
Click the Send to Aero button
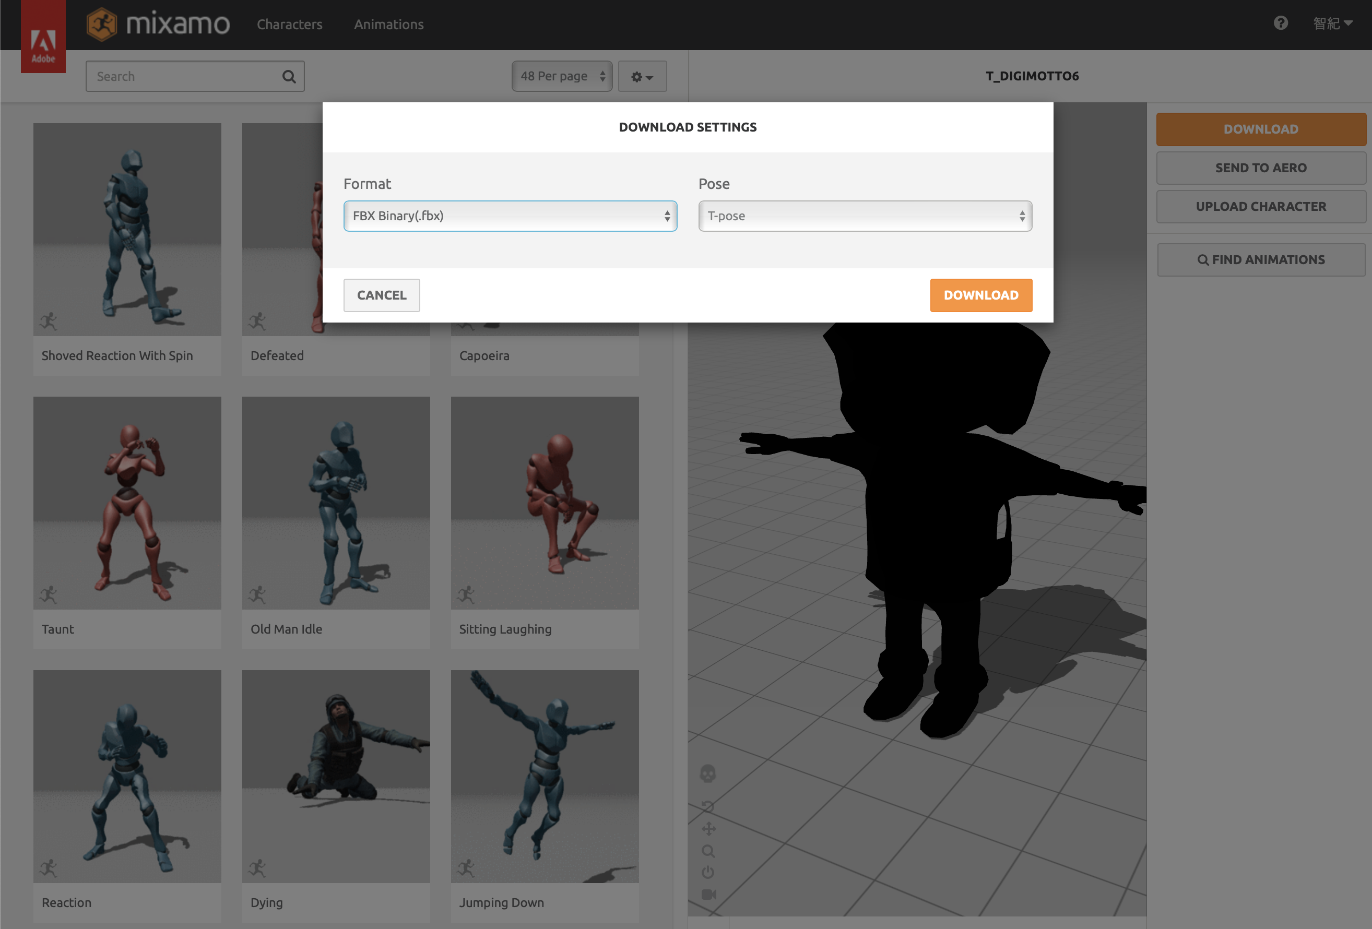[x=1261, y=168]
